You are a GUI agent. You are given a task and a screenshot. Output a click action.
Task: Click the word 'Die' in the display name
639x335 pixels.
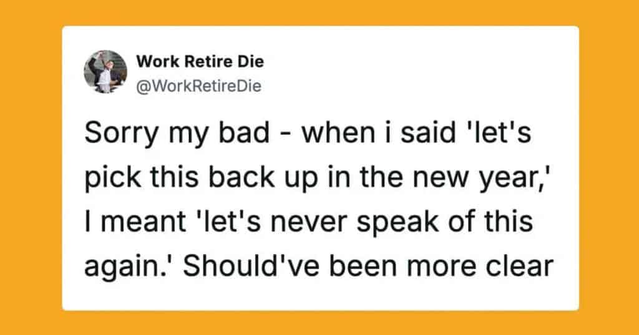[251, 62]
